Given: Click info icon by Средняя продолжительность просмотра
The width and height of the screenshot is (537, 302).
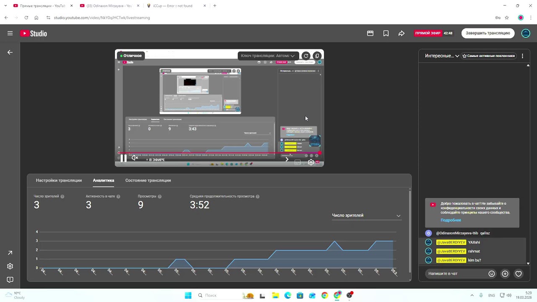Looking at the screenshot, I should point(258,196).
